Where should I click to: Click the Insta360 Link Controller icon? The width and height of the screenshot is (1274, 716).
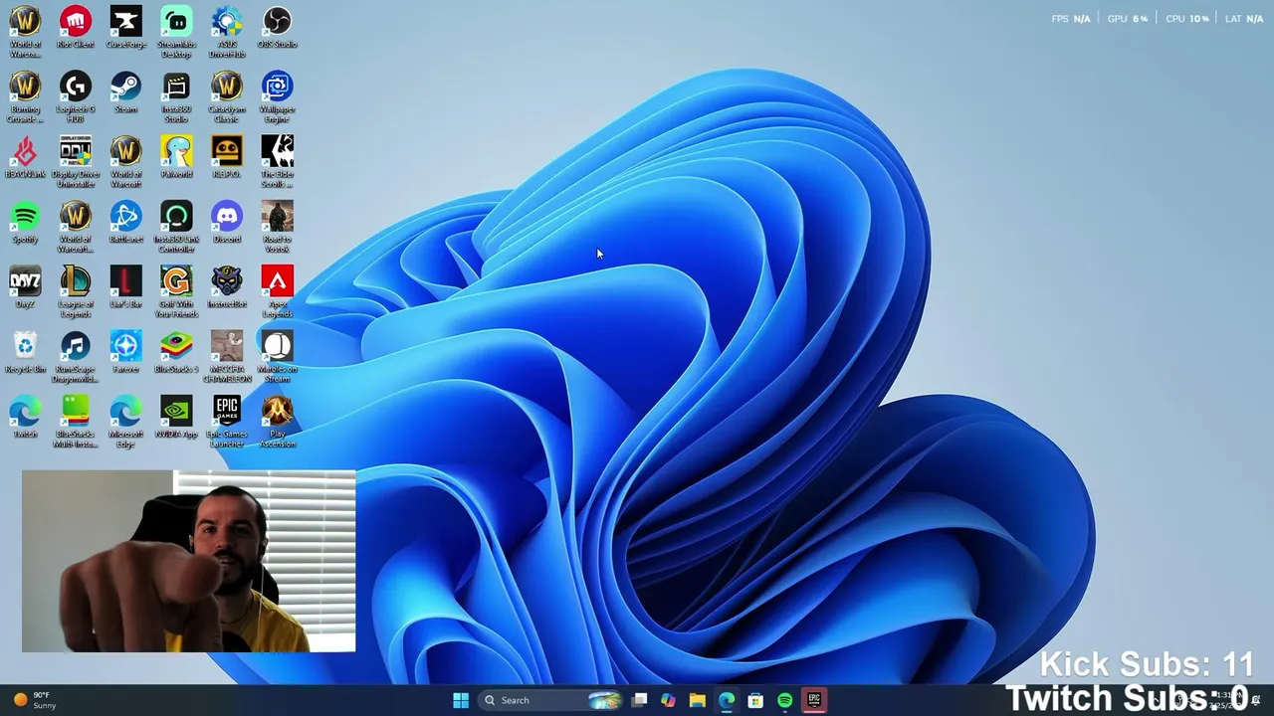click(176, 227)
